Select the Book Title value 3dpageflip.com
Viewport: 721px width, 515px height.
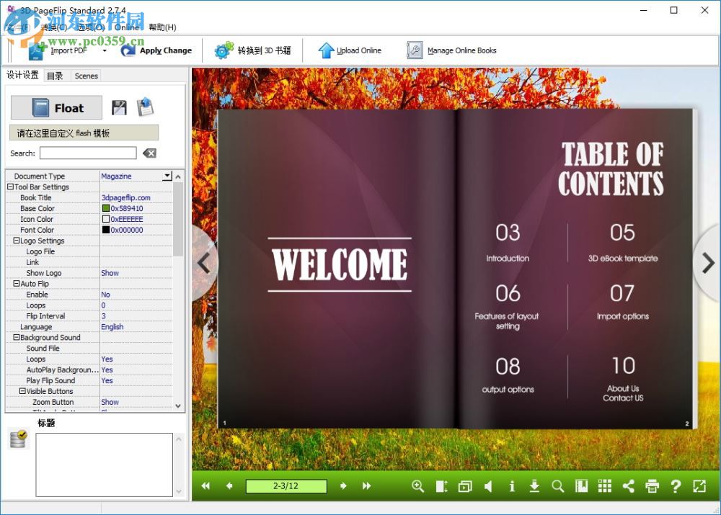tap(126, 197)
